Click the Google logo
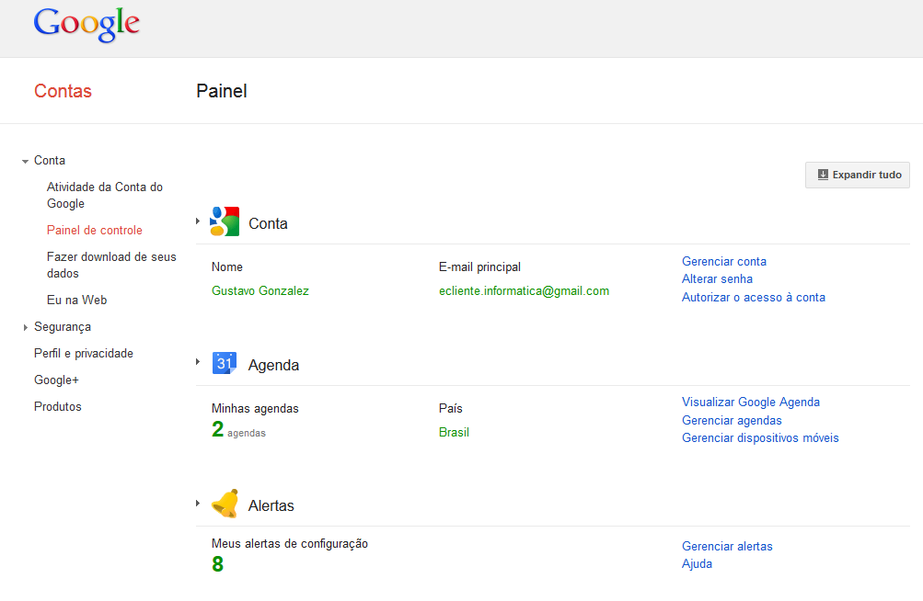The image size is (923, 601). (x=87, y=25)
